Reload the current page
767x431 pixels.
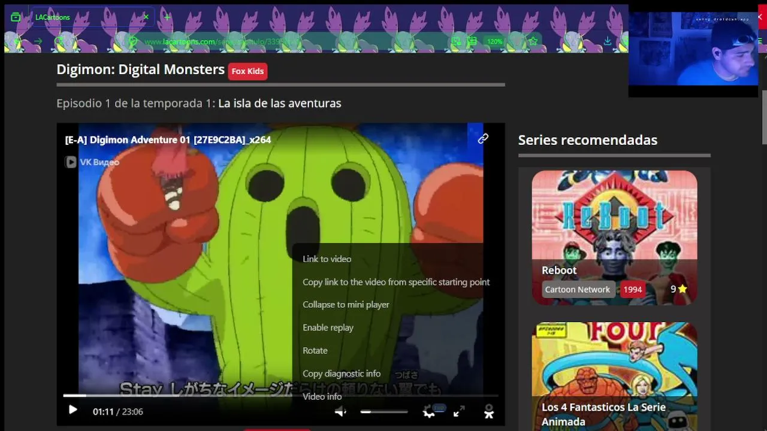[59, 41]
